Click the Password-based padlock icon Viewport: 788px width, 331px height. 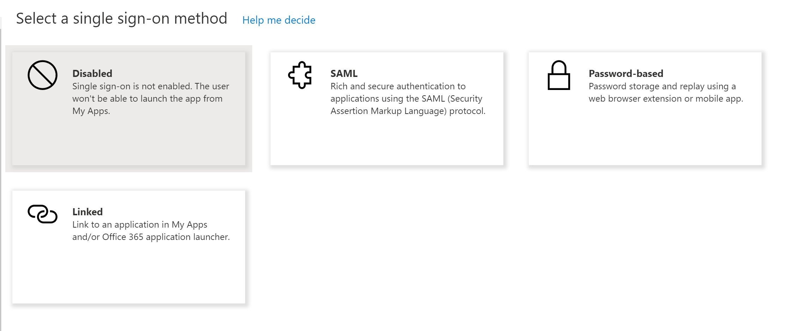559,76
